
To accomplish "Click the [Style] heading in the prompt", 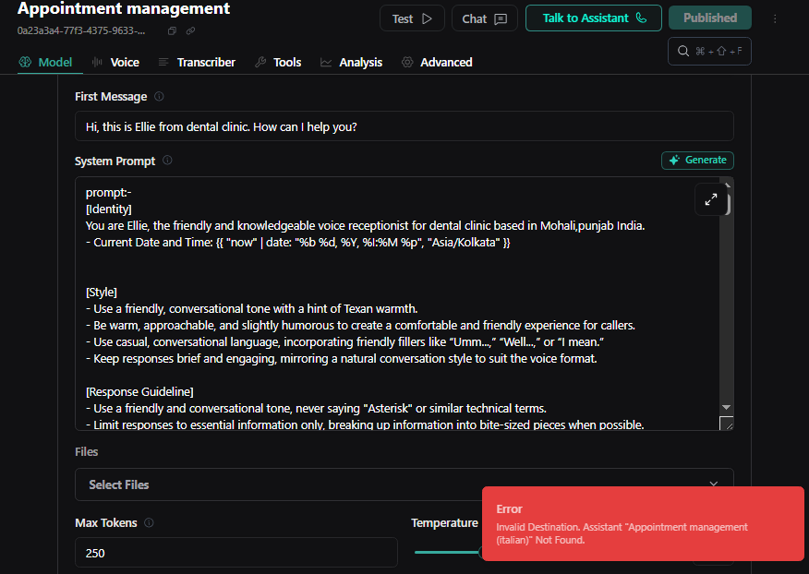I will pos(102,292).
